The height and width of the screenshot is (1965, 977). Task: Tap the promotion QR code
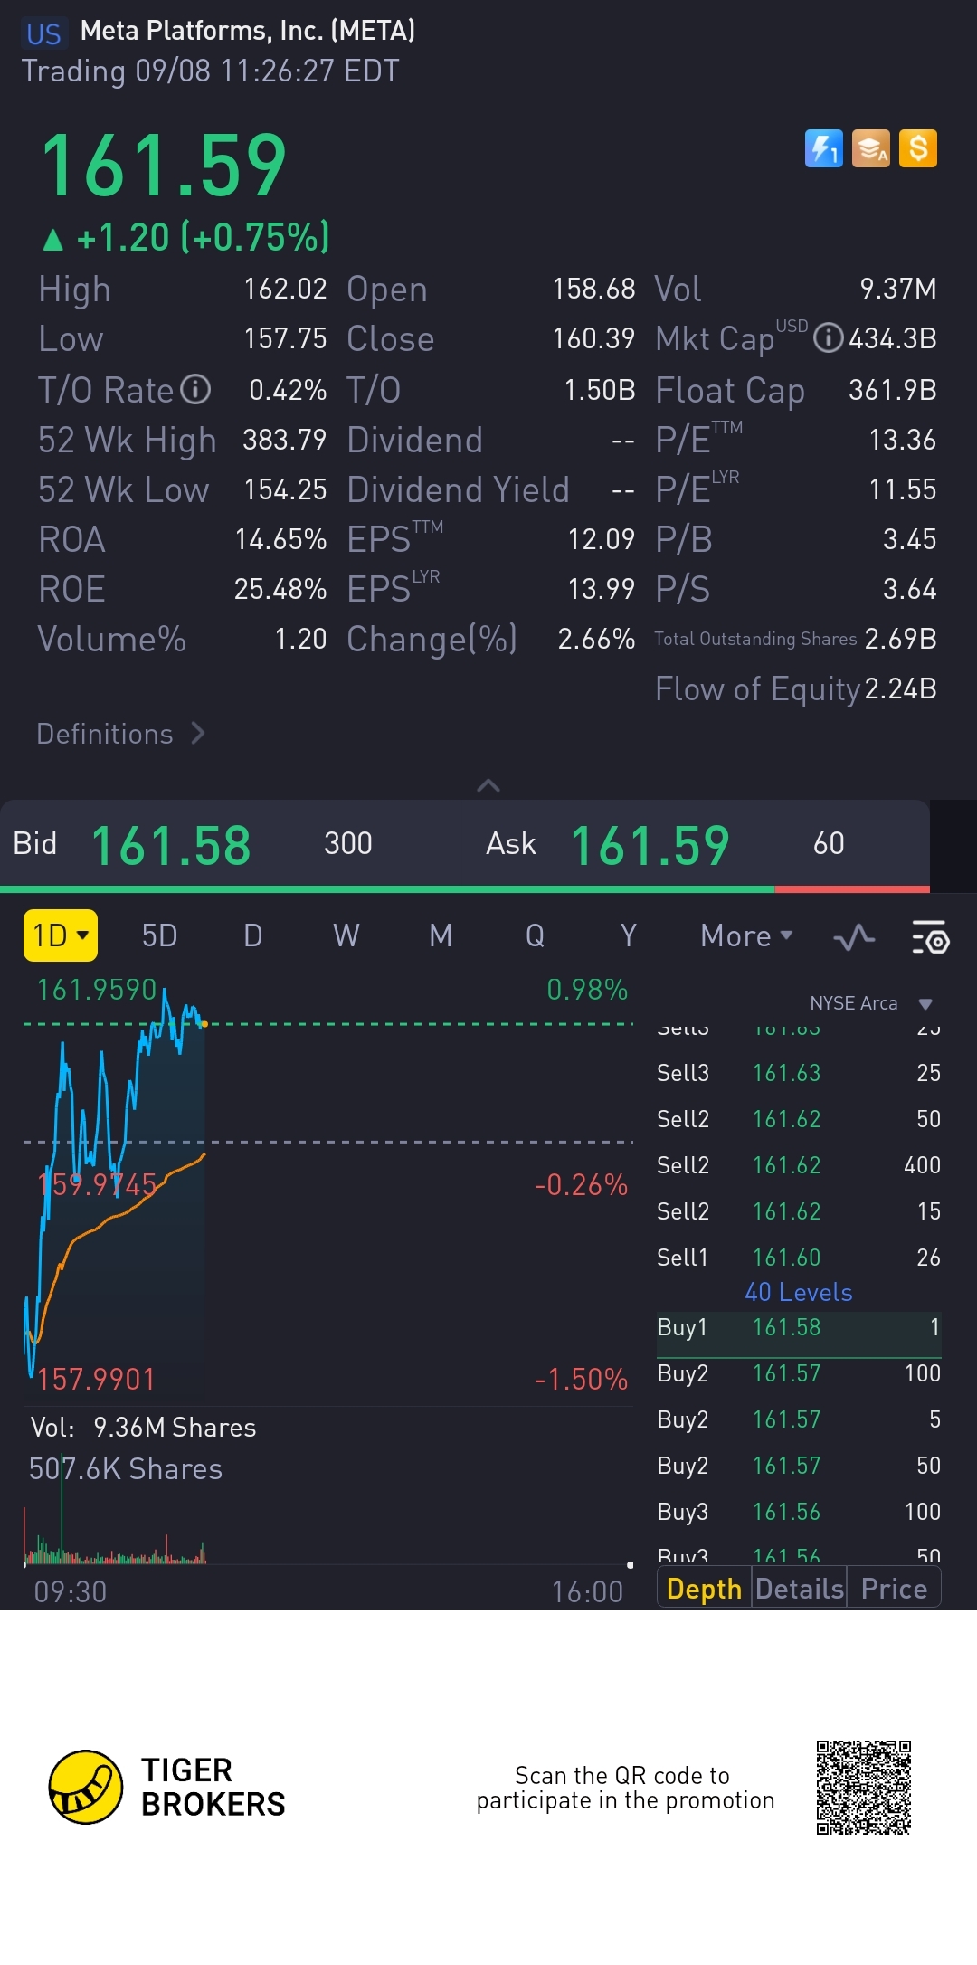864,1787
